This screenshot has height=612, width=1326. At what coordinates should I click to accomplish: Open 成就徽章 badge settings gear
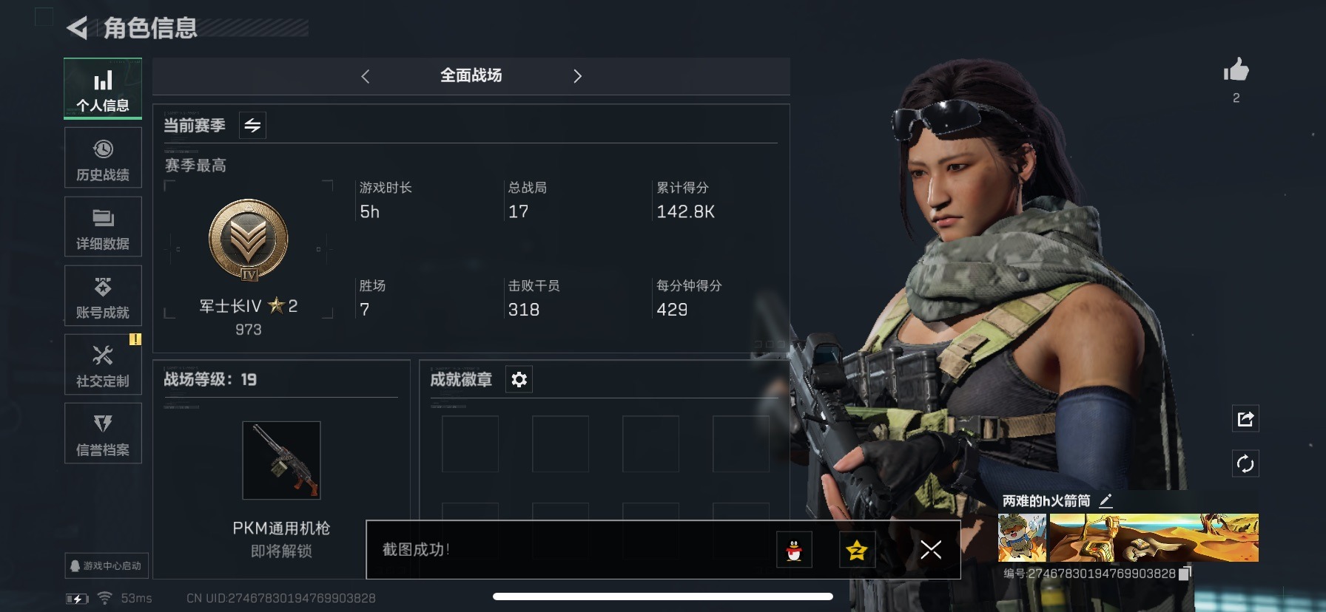[x=519, y=379]
